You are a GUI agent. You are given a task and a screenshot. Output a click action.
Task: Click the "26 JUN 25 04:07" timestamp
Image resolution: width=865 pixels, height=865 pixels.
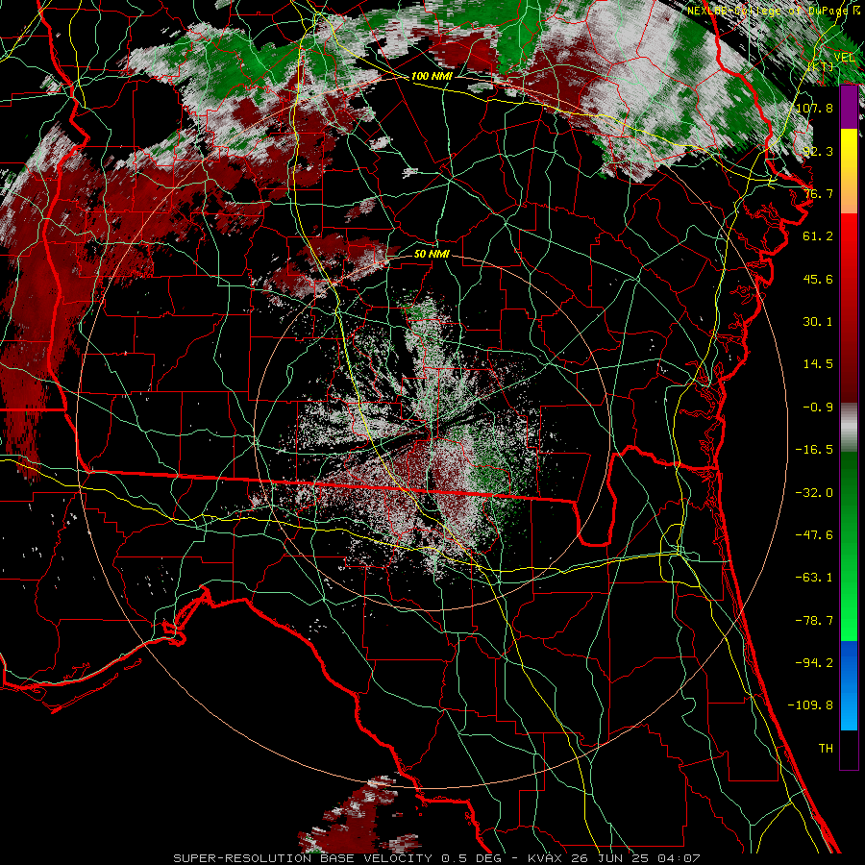(x=634, y=858)
